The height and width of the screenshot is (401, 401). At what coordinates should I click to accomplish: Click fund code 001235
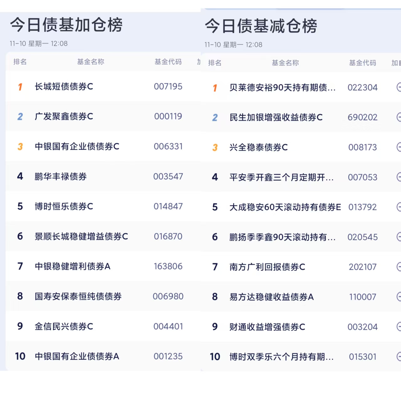click(x=168, y=356)
